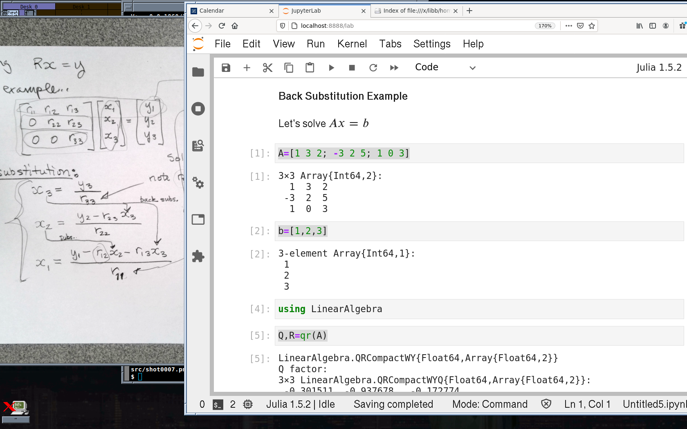Cut the selected cell with the scissors icon
The image size is (687, 429).
[x=267, y=68]
